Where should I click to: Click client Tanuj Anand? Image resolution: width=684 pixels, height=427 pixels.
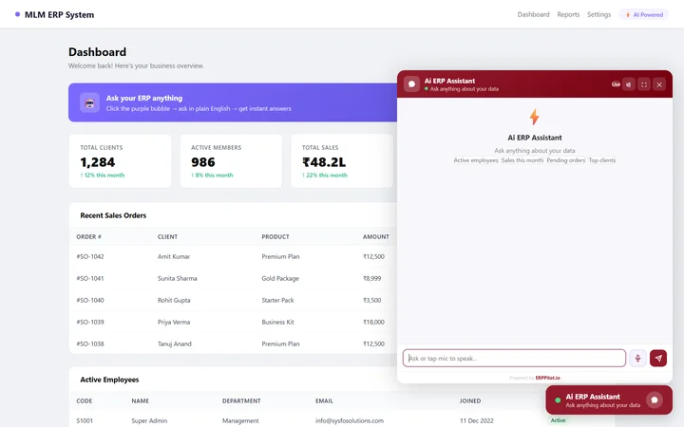(x=175, y=343)
